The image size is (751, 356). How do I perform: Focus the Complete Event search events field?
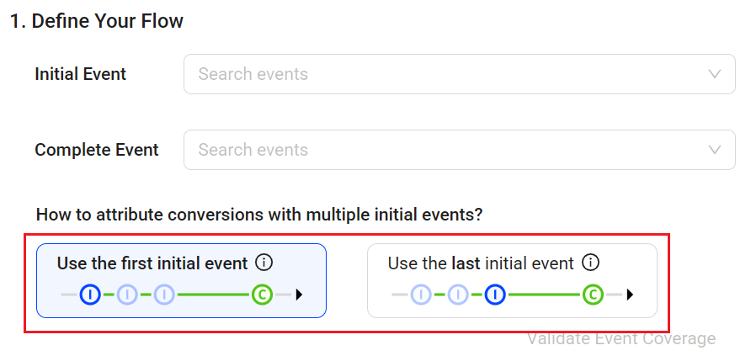460,150
